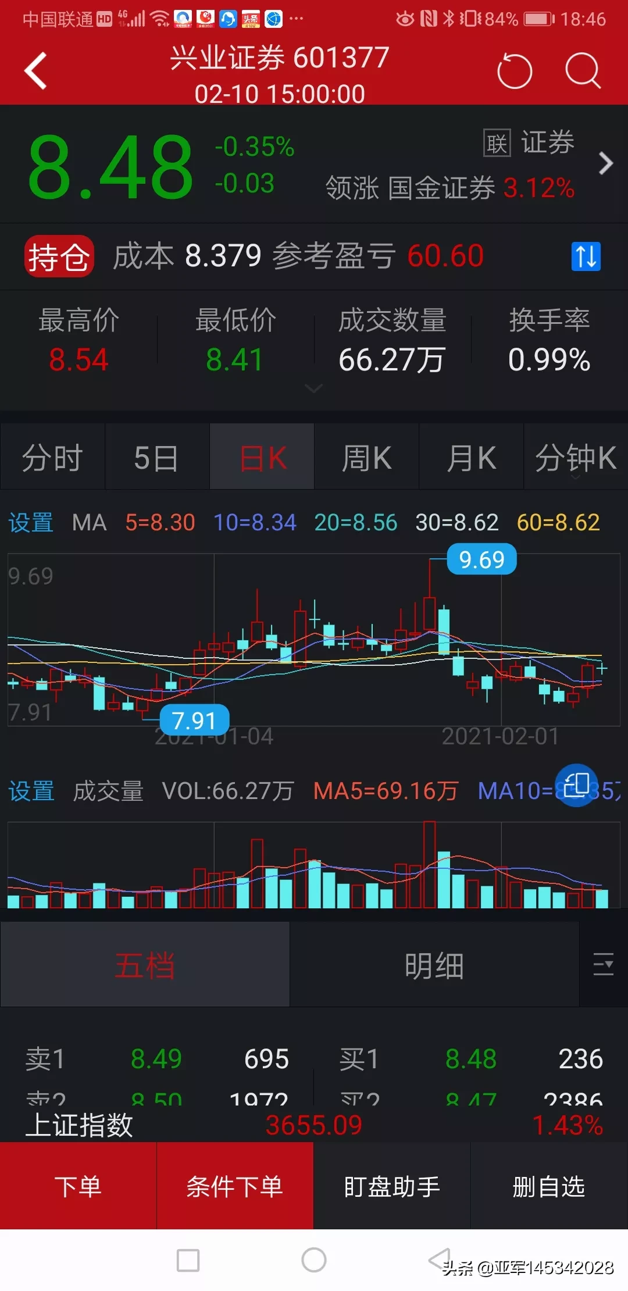Tap the MA 5=8.30 legend value

click(x=160, y=522)
